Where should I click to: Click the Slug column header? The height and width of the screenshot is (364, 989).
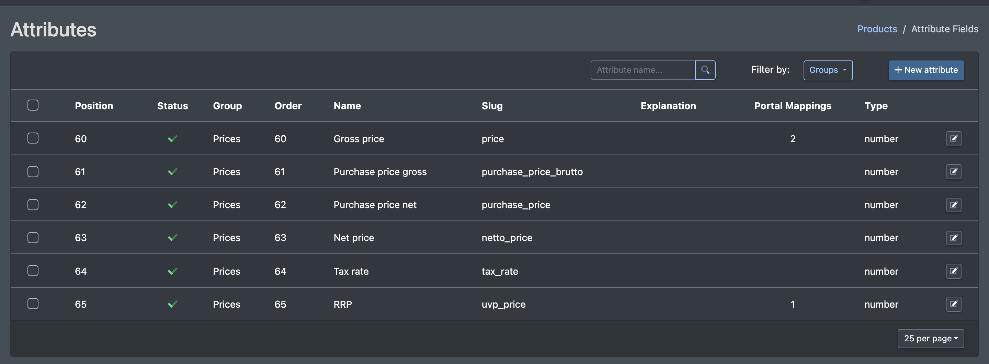point(492,105)
